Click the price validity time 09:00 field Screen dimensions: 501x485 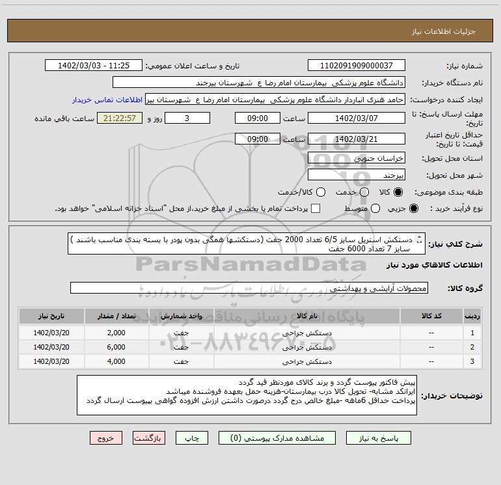[258, 139]
